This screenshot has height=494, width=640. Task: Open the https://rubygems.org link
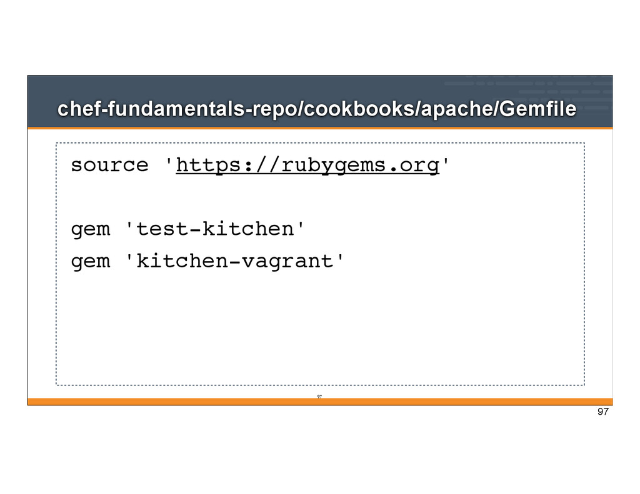(x=307, y=166)
